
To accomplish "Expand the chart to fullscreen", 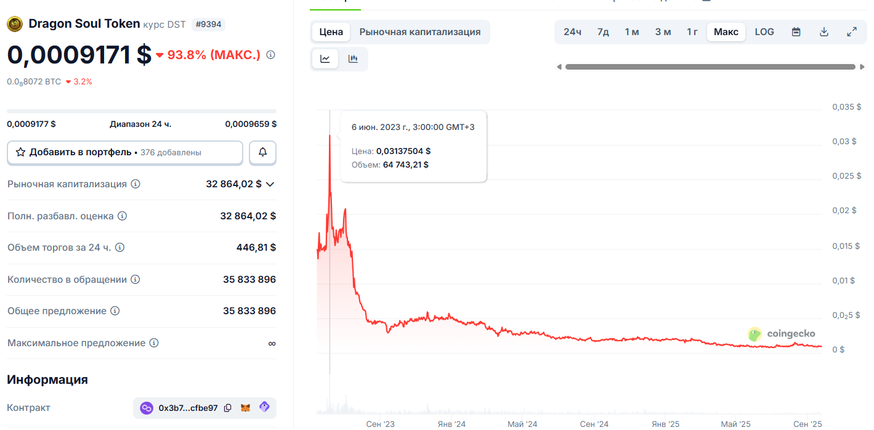I will coord(852,32).
